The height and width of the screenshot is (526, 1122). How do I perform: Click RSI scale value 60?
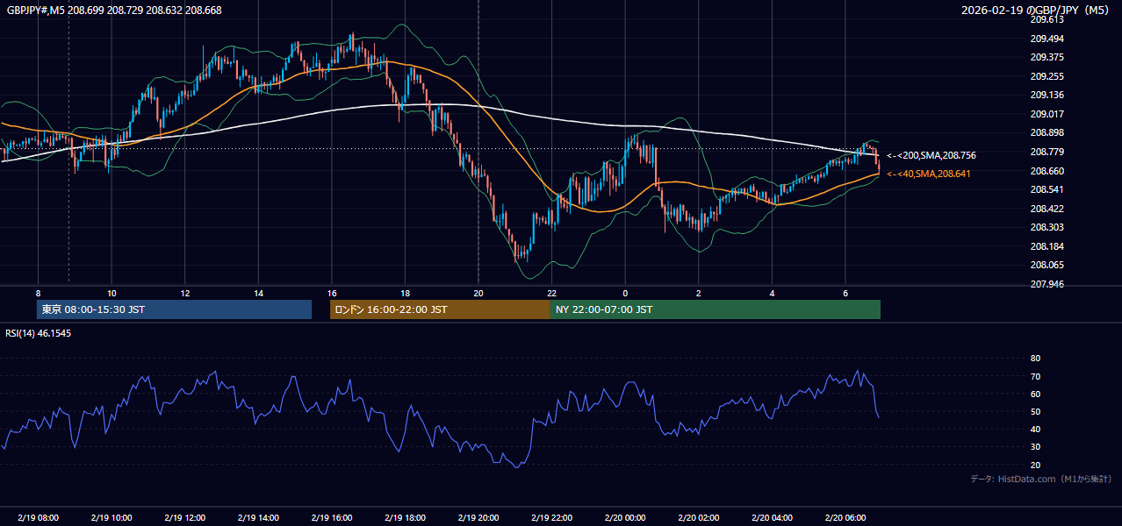[x=1035, y=394]
